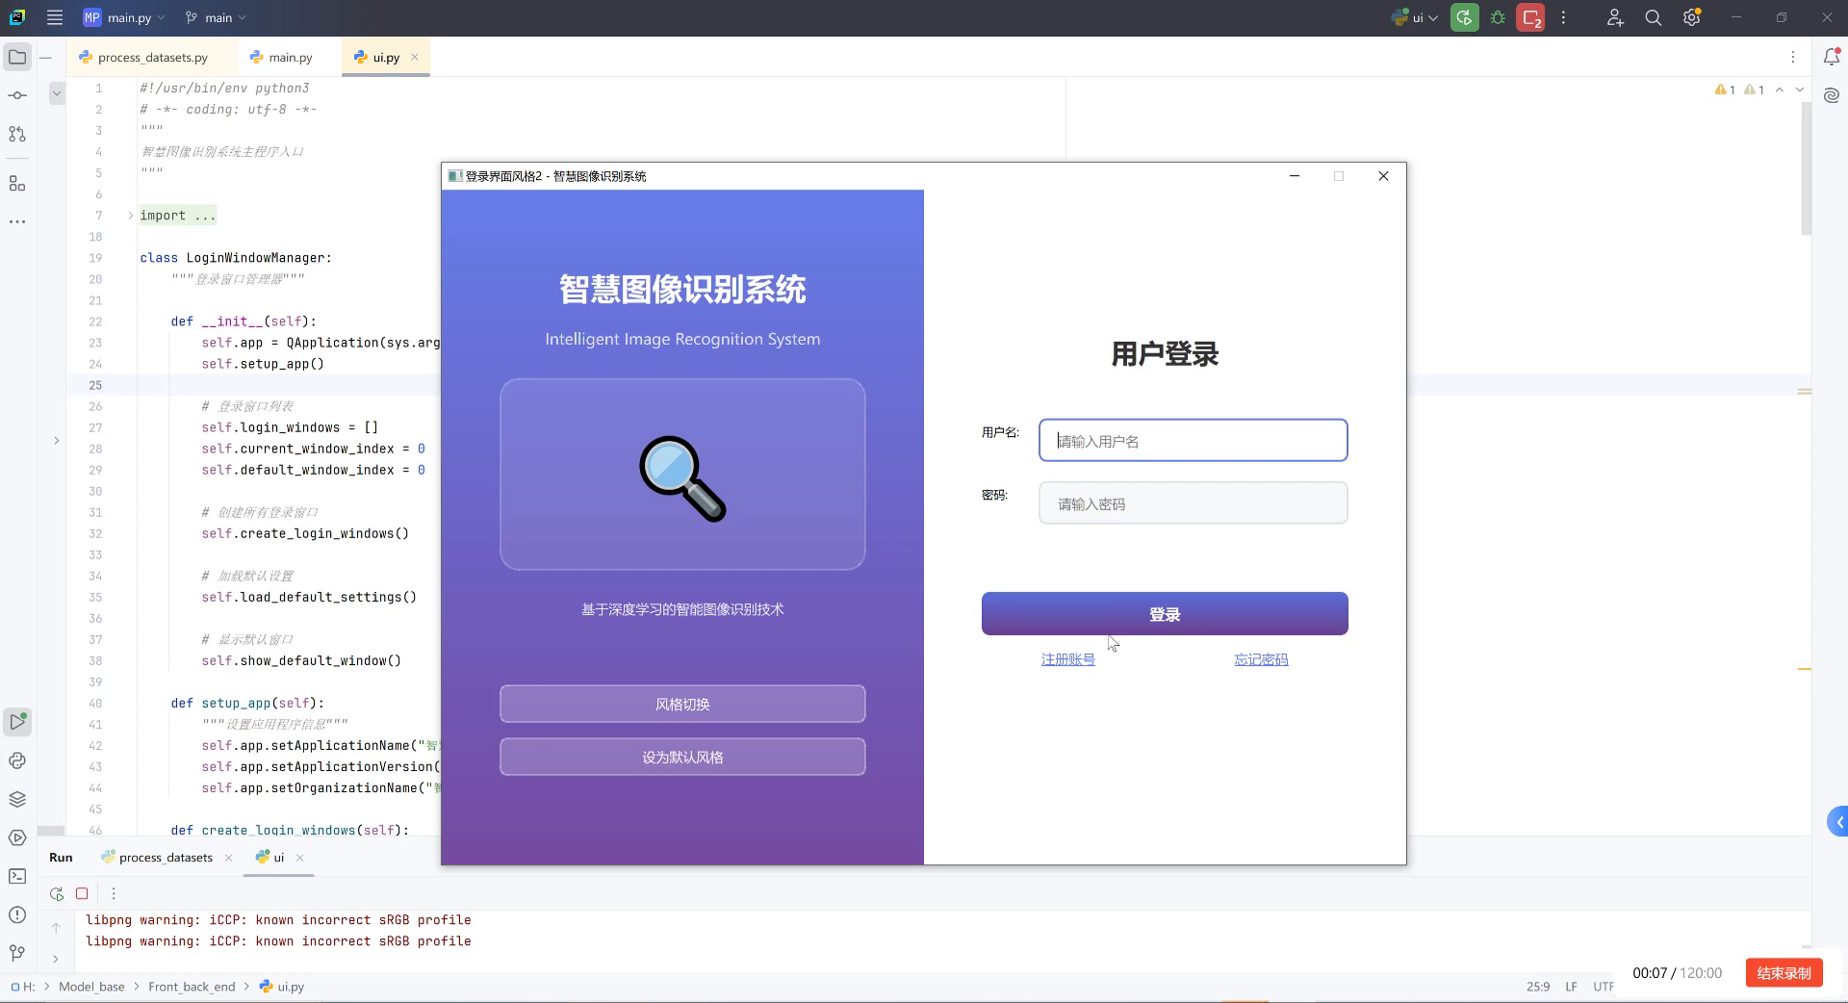Open the main hamburger menu
1848x1003 pixels.
click(x=55, y=17)
